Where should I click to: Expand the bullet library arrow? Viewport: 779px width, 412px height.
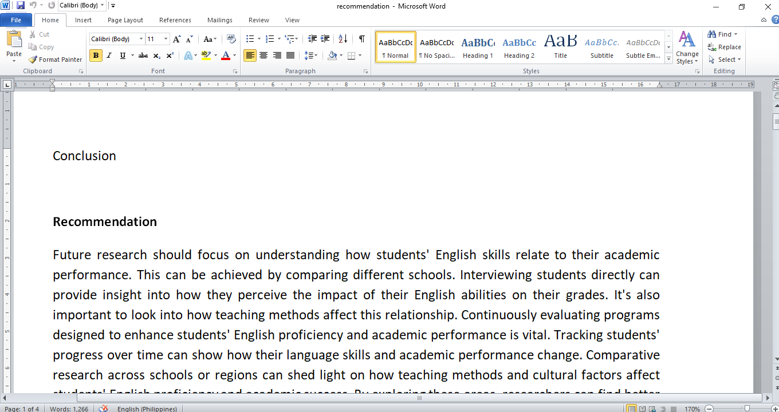[x=259, y=39]
